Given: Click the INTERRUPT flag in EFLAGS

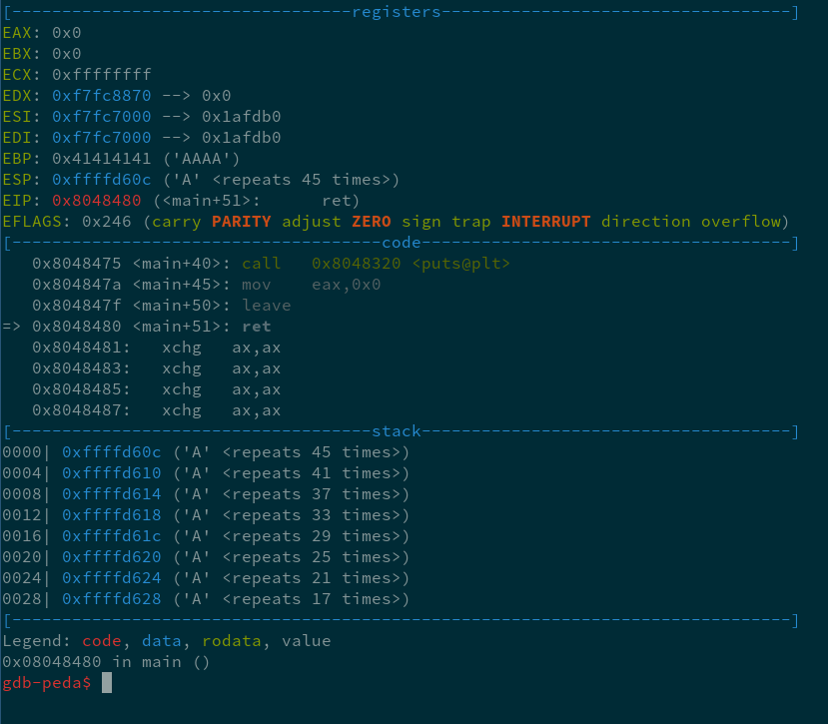Looking at the screenshot, I should pos(545,222).
